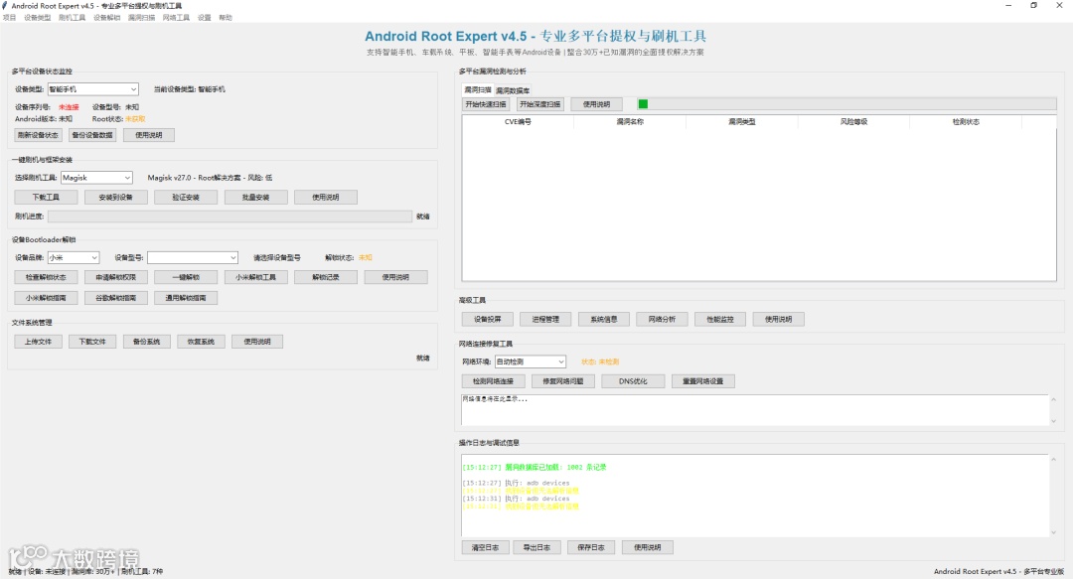Click the 导出日志 button
This screenshot has width=1073, height=579.
537,547
